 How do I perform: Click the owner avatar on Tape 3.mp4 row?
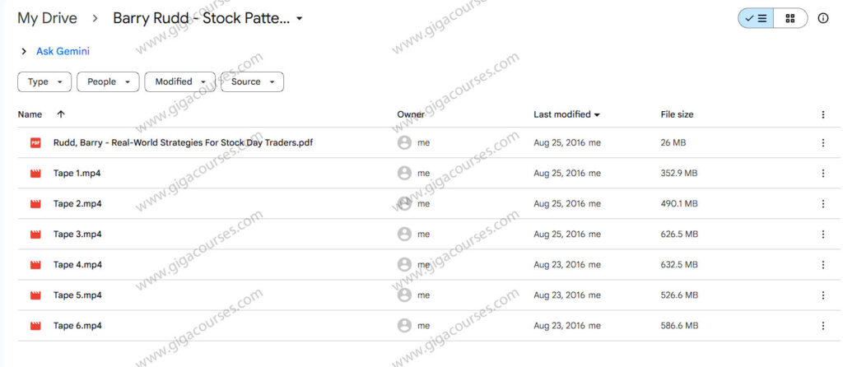(404, 235)
